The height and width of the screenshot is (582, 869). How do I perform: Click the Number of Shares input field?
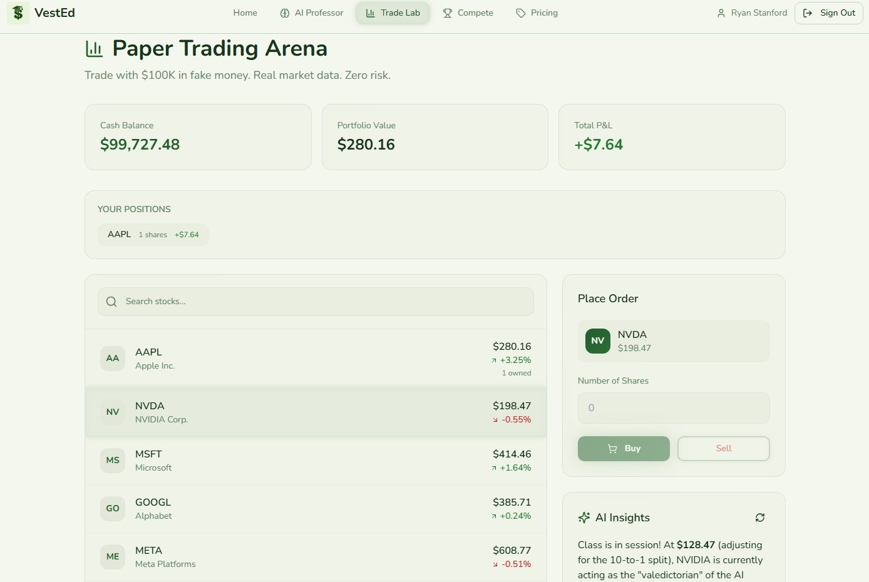pyautogui.click(x=674, y=408)
